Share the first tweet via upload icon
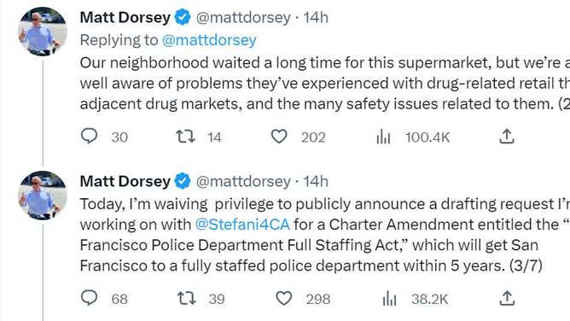 click(x=506, y=137)
